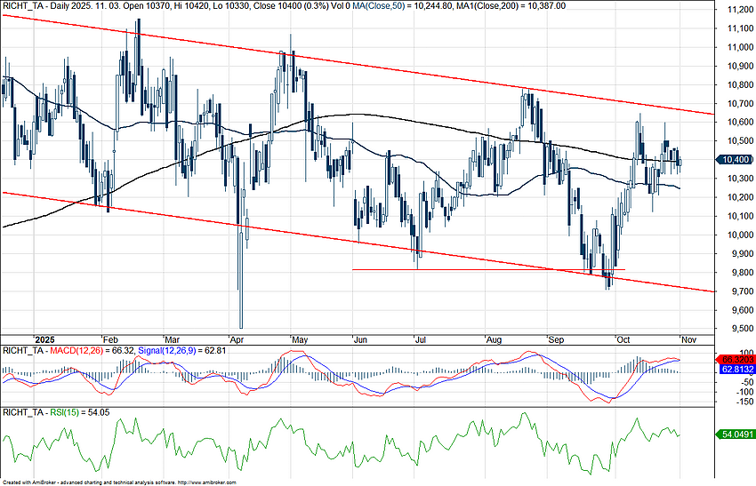This screenshot has height=486, width=756.
Task: Click the 9,500 price axis label
Action: (x=731, y=329)
